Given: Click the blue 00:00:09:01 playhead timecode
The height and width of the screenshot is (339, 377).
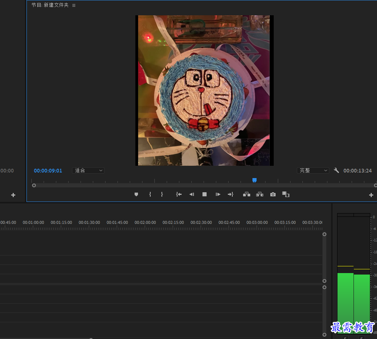Looking at the screenshot, I should [x=48, y=171].
